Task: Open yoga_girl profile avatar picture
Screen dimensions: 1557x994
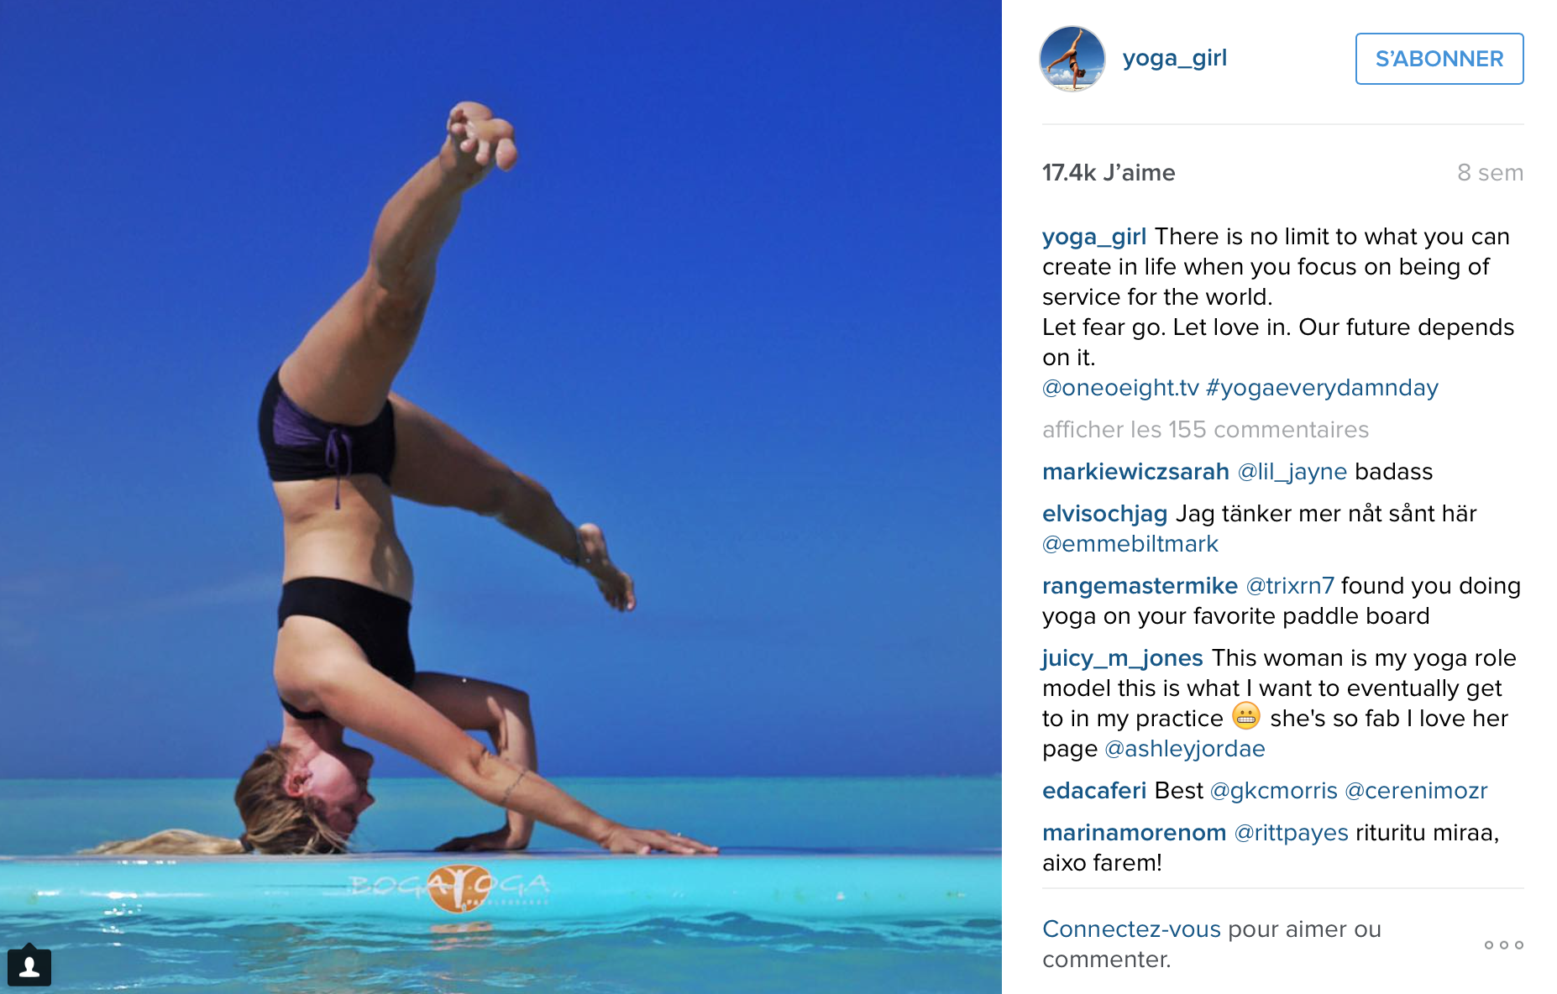Action: pyautogui.click(x=1072, y=59)
